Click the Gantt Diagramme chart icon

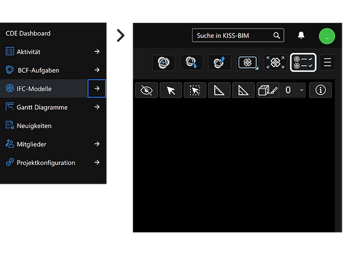click(10, 107)
